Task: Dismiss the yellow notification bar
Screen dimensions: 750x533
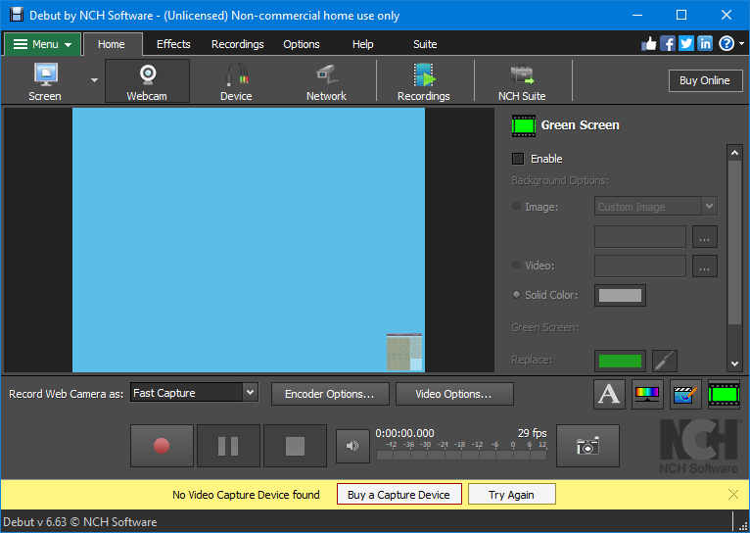Action: (732, 494)
